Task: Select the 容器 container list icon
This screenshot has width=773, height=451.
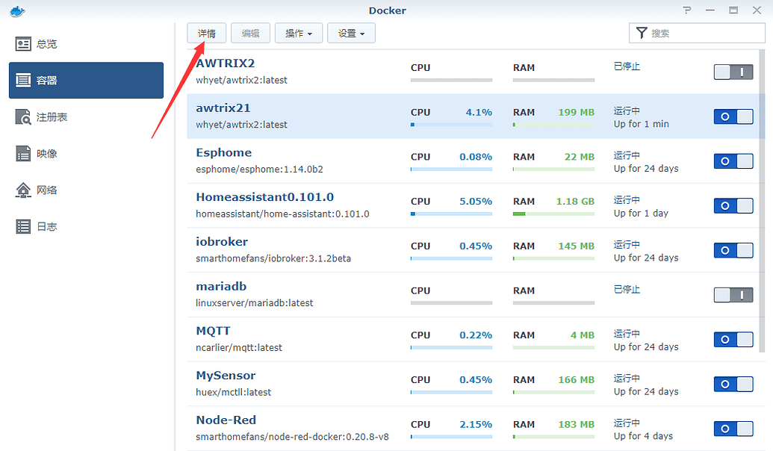Action: point(24,81)
